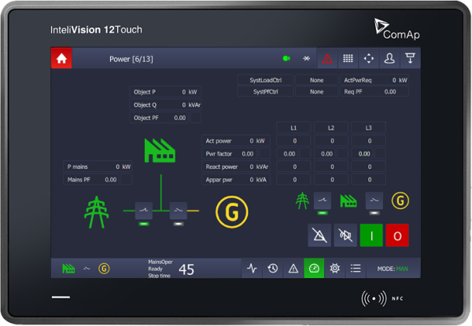Select the React power reading

tap(236, 167)
